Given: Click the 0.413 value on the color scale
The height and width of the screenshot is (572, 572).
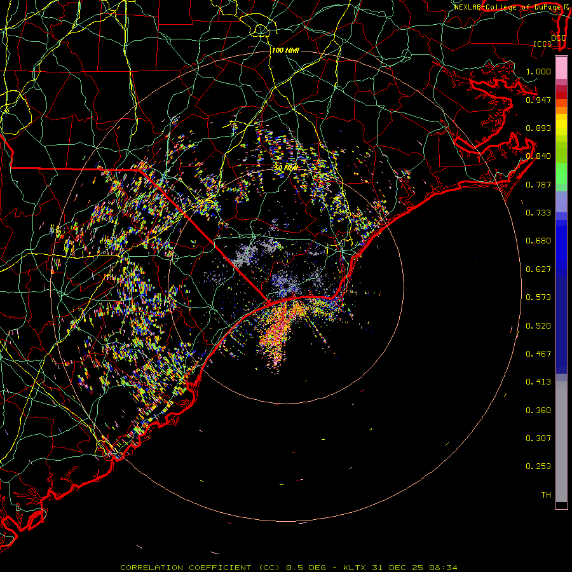Looking at the screenshot, I should [538, 382].
